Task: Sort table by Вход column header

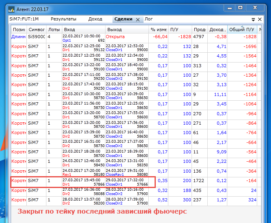Action: click(83, 29)
